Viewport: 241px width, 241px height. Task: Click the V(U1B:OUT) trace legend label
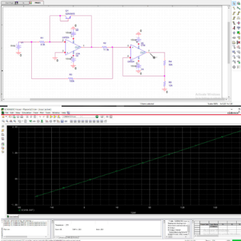[x=28, y=210]
